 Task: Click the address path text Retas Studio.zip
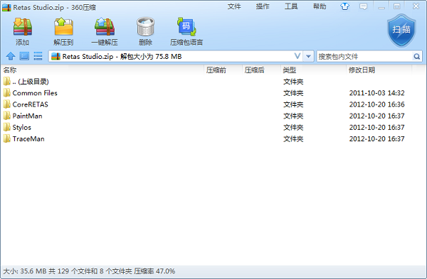coord(88,57)
